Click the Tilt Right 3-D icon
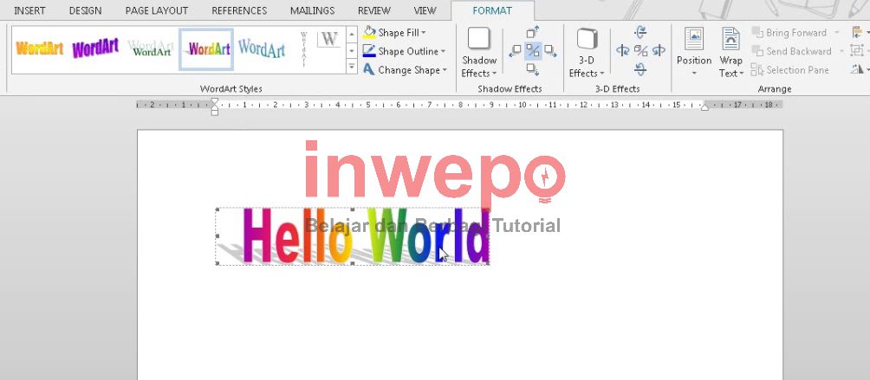This screenshot has width=870, height=380. 659,51
